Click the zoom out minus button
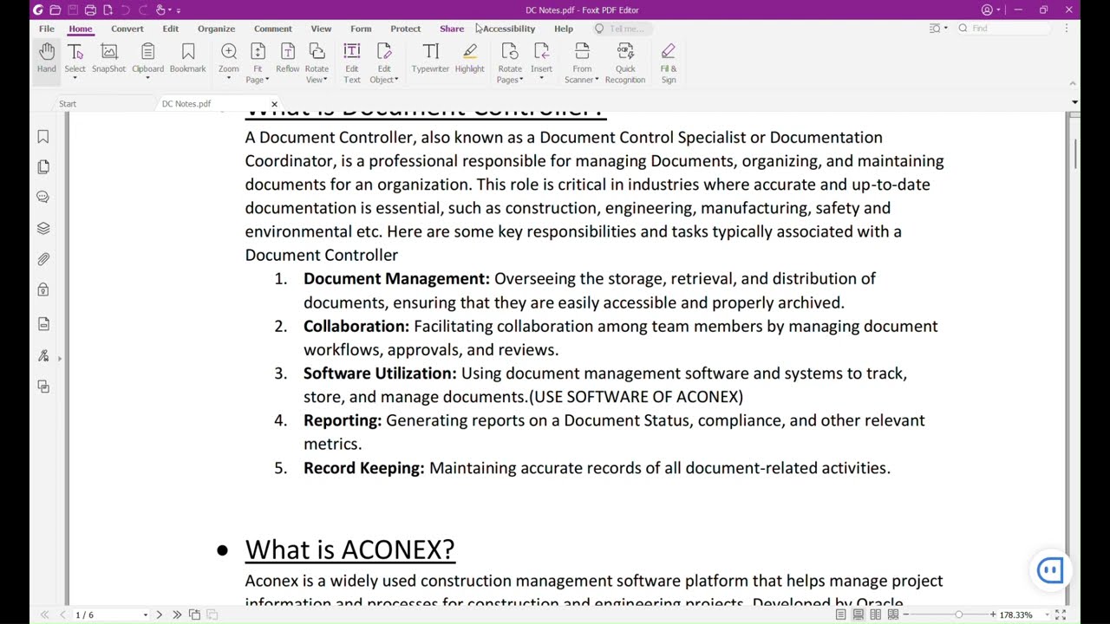 click(906, 614)
